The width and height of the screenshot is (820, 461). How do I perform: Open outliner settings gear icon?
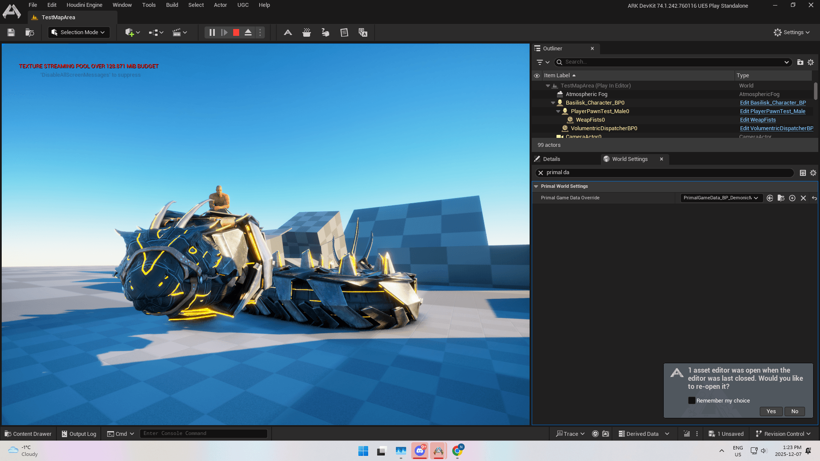(x=811, y=62)
